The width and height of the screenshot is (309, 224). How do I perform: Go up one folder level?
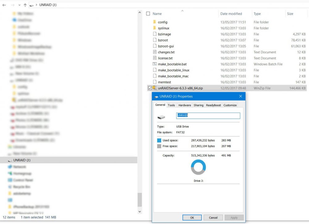coord(25,5)
